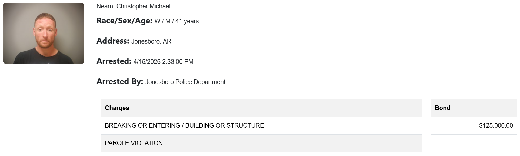The height and width of the screenshot is (156, 520).
Task: Click the arrest time 2:33:00 PM
Action: [178, 62]
